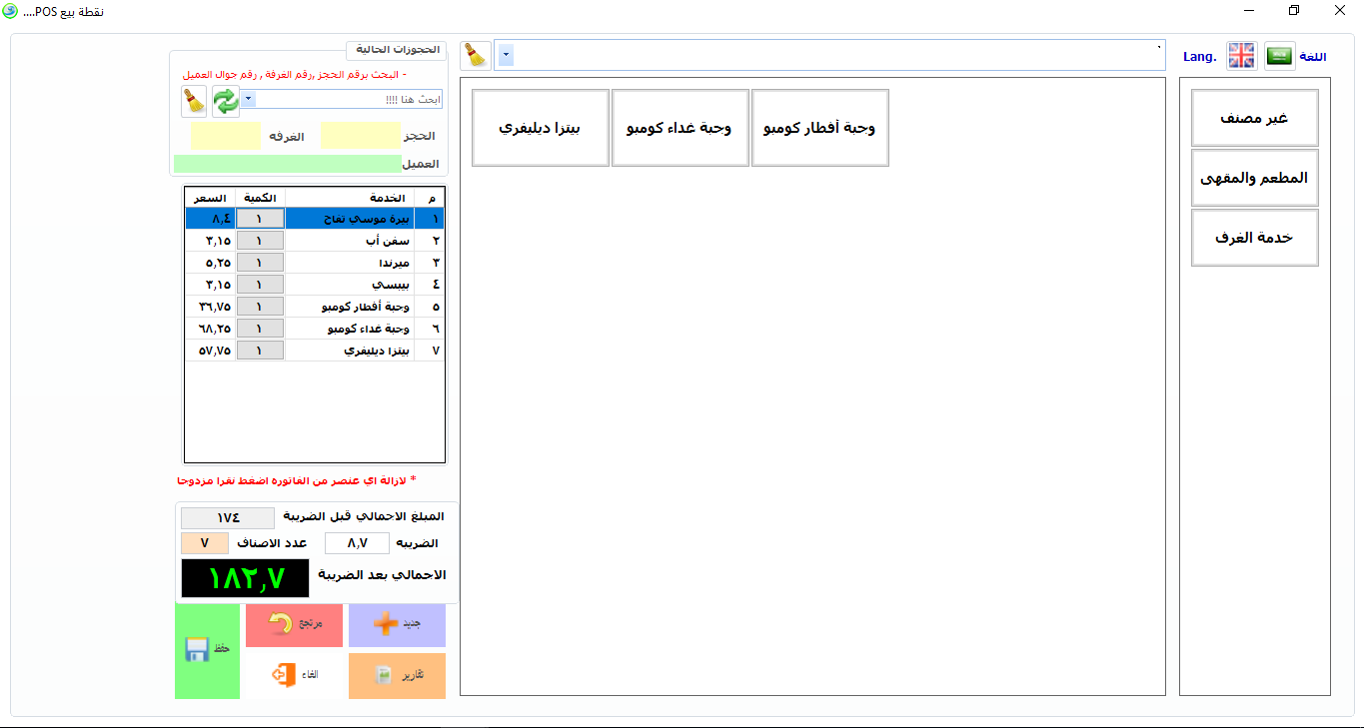Choose the خدمة الغرف category
Screen dimensions: 1364x728
[x=1254, y=238]
